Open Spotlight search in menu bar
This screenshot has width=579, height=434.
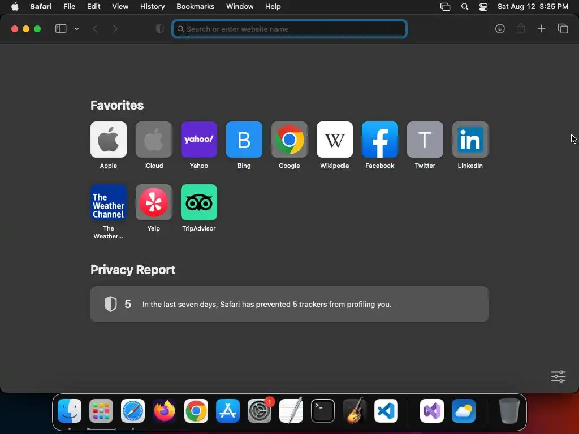[465, 7]
